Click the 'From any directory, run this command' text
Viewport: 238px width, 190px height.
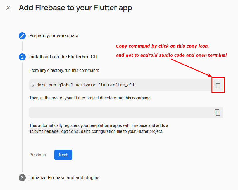[x=64, y=70]
